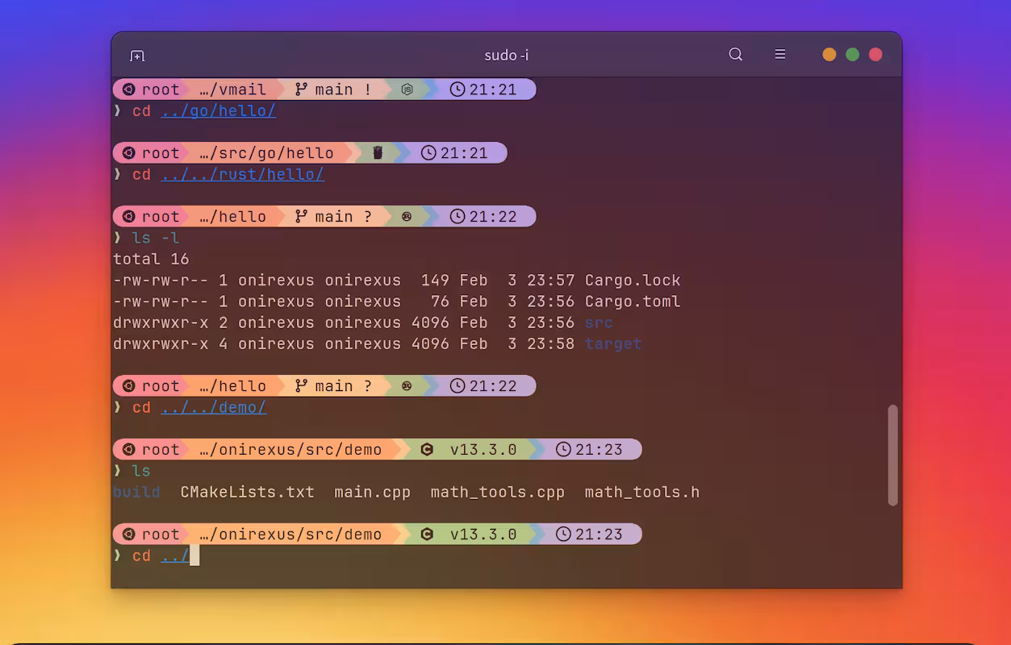Click the …/vmail path segment
Screen dimensions: 1011x645
(x=233, y=89)
